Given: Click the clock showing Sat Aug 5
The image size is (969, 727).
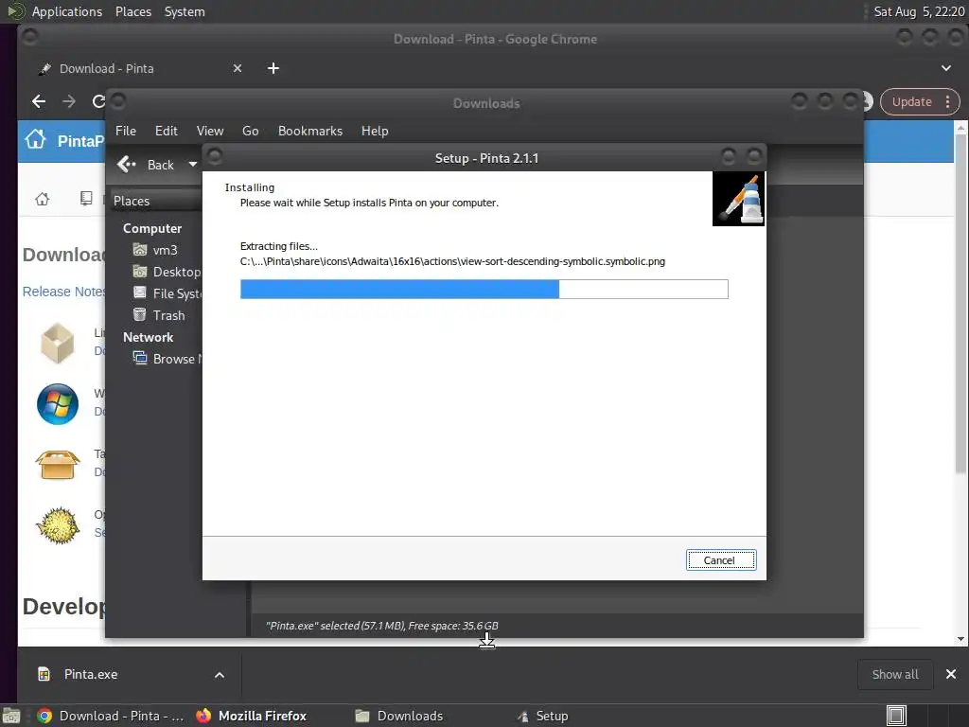Looking at the screenshot, I should tap(919, 11).
